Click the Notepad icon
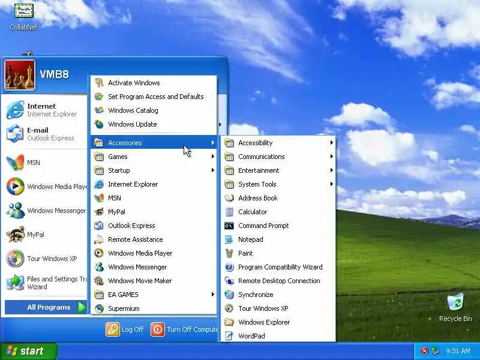 (229, 239)
